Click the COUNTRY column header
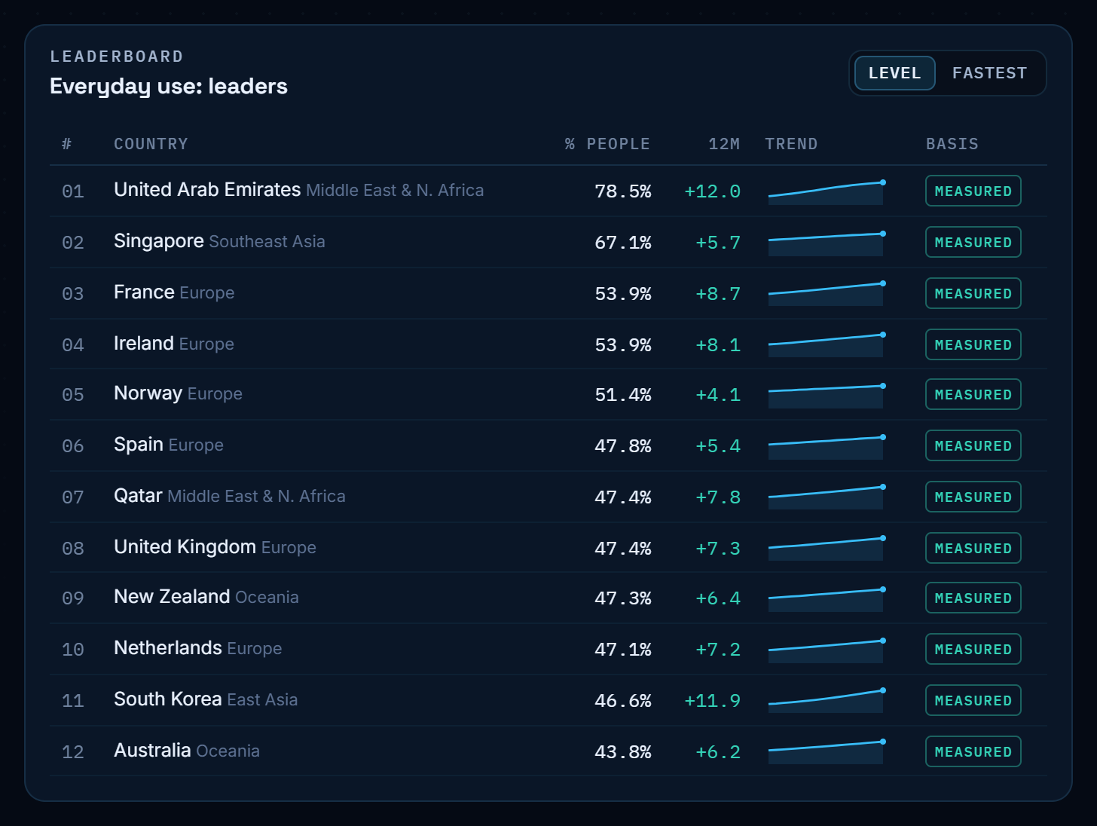This screenshot has height=826, width=1097. pos(151,144)
